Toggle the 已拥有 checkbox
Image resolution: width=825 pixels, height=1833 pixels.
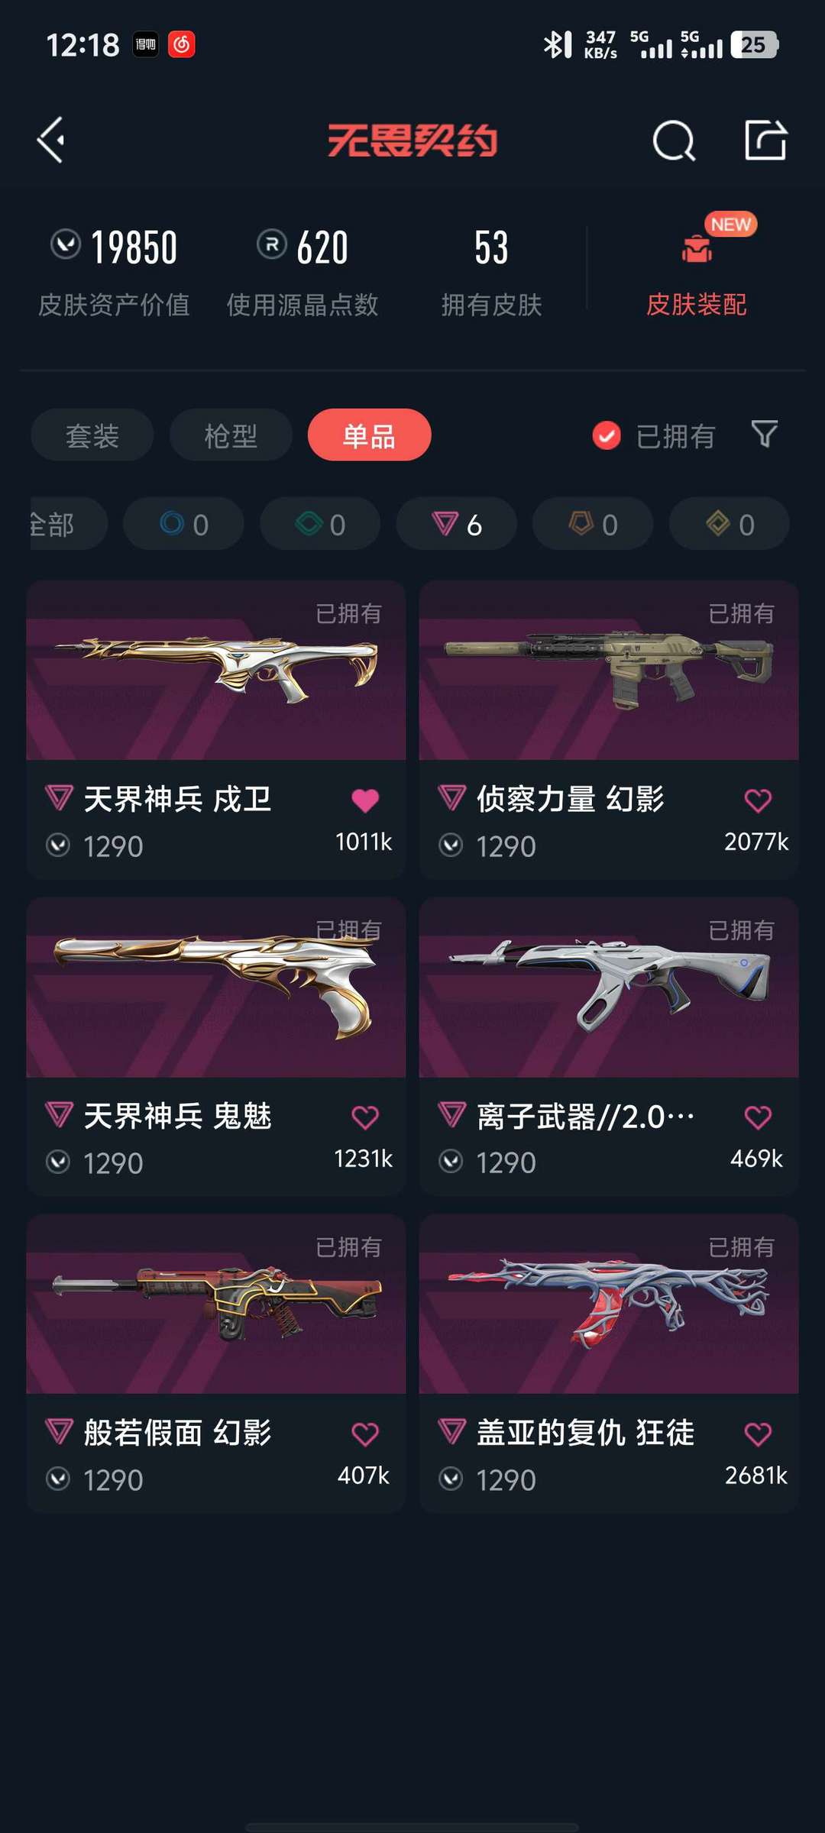coord(607,436)
